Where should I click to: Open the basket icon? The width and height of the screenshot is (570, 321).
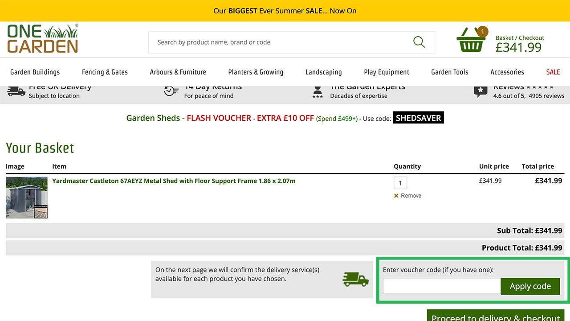coord(470,41)
